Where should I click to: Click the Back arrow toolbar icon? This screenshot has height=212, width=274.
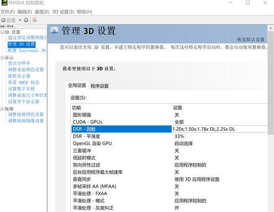coord(3,20)
